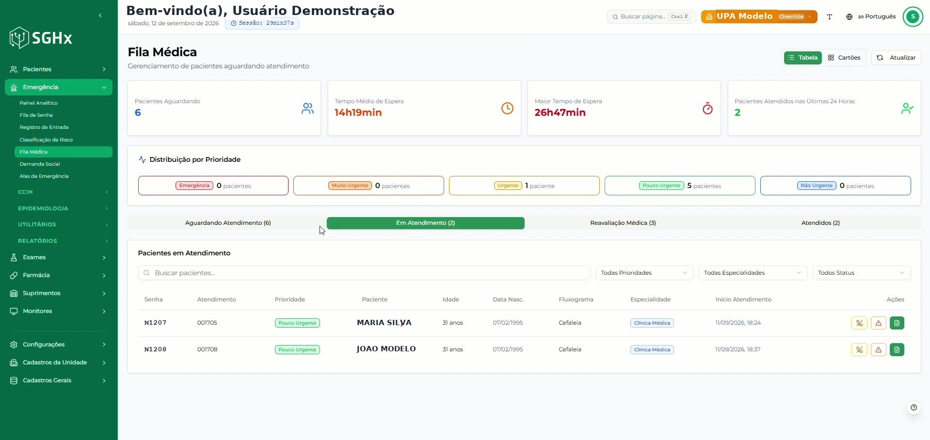Click the Buscar página search box
The image size is (930, 440).
[x=651, y=16]
